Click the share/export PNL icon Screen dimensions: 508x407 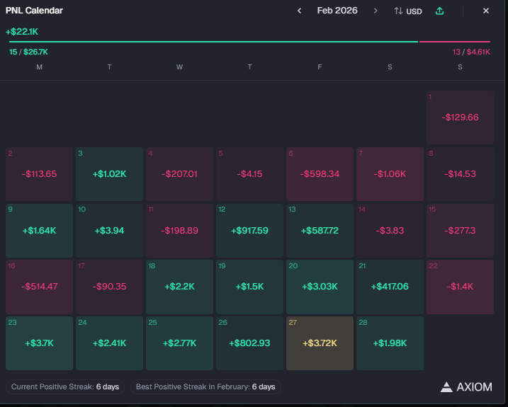click(x=439, y=11)
